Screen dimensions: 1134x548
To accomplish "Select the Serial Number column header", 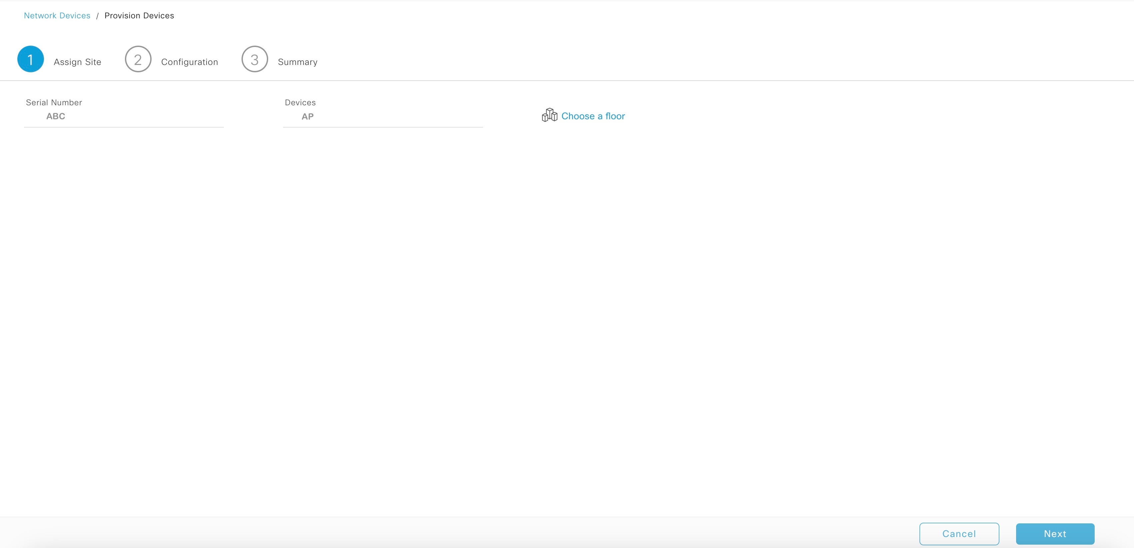I will click(54, 102).
